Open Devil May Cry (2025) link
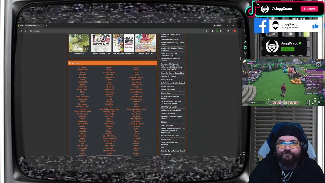 (169, 107)
